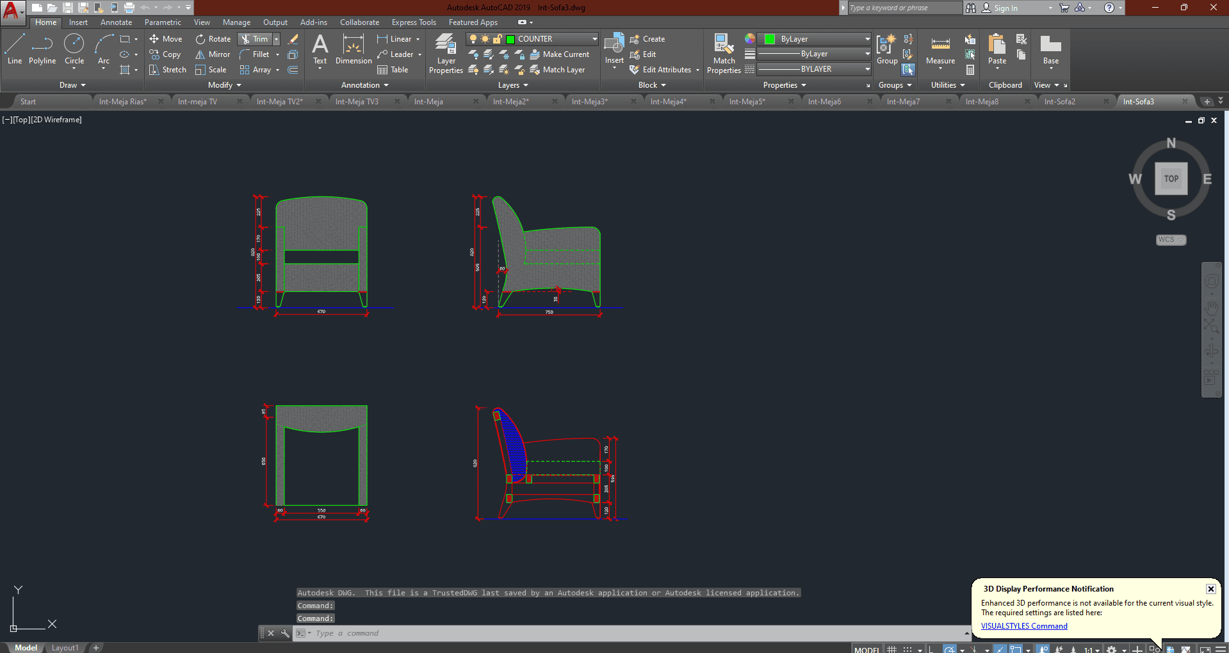Open the Annotate ribbon tab
The image size is (1229, 653).
(x=116, y=22)
